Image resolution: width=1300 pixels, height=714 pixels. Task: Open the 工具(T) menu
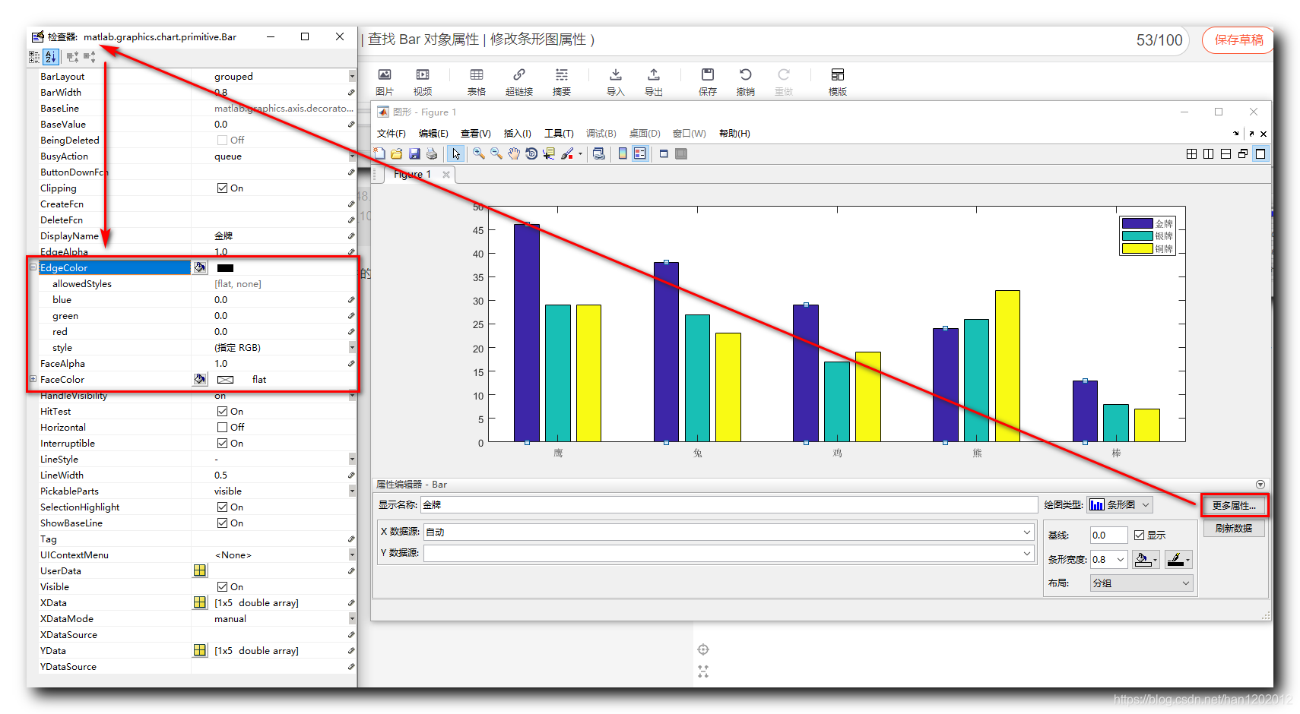pos(559,133)
